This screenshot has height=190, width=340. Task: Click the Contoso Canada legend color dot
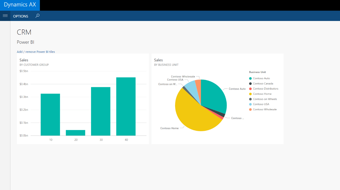[x=250, y=84]
